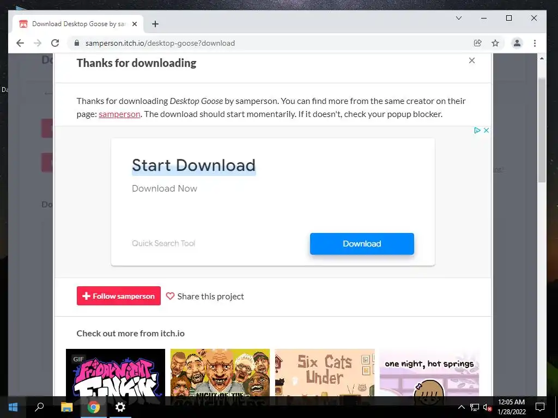558x418 pixels.
Task: Close the ad with the X icon
Action: click(x=486, y=130)
